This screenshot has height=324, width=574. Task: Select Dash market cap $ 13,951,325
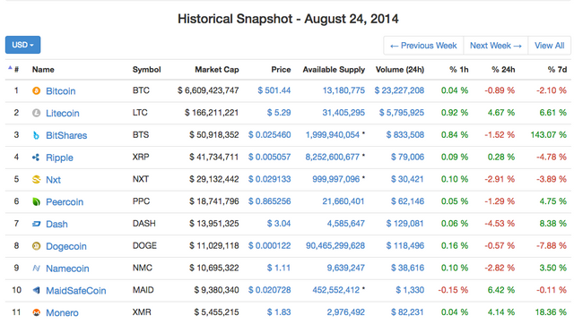214,224
